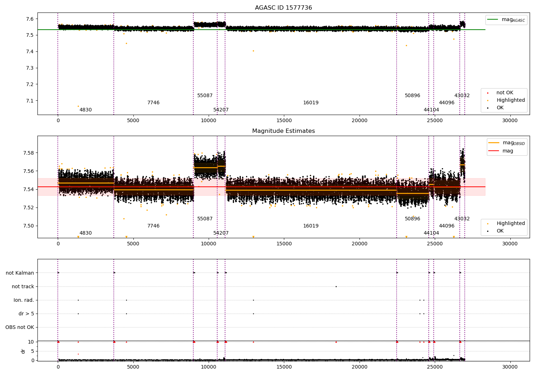Click OBSID label 55087 in Magnitude Estimates plot

(205, 219)
